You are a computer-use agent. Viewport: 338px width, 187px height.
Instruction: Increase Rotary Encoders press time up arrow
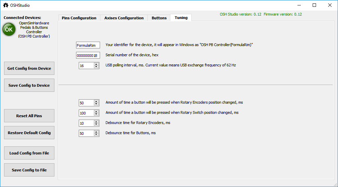point(96,102)
